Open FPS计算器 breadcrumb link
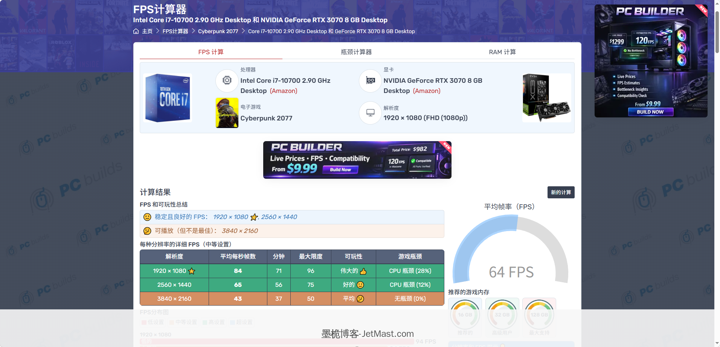 click(175, 31)
